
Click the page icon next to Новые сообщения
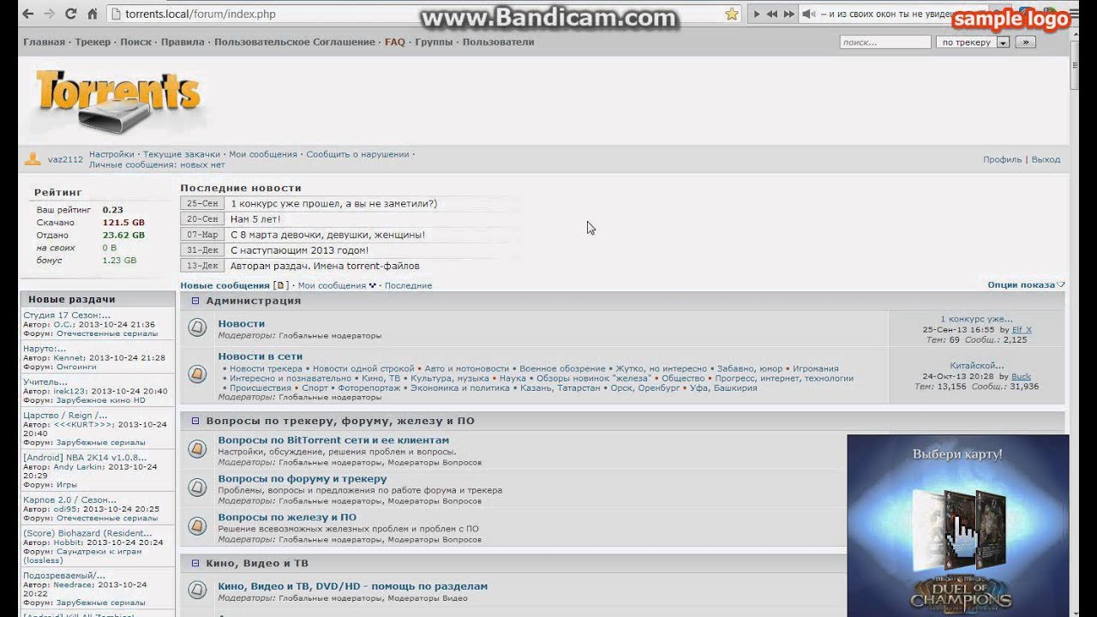click(x=279, y=285)
